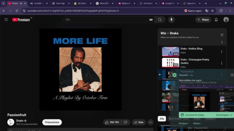Open the YouTube guide hamburger menu

(x=6, y=20)
